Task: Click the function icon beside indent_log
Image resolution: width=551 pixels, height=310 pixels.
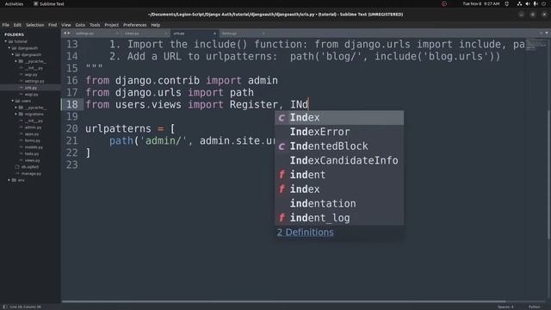Action: [282, 218]
